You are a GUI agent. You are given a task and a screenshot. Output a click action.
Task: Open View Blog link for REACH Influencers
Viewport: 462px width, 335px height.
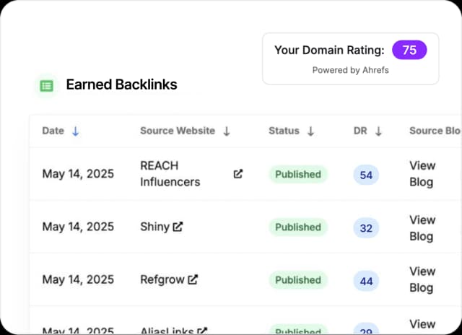click(422, 173)
